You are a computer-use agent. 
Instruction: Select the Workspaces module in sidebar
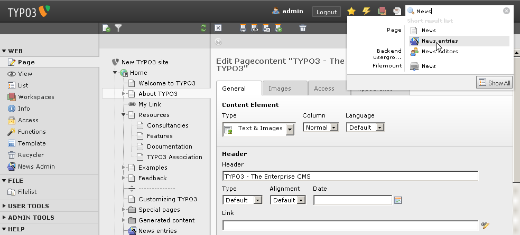click(x=36, y=97)
